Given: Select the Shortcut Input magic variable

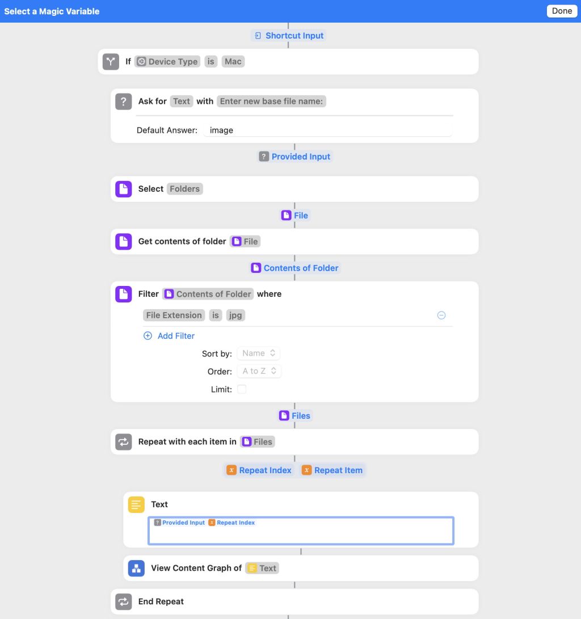Looking at the screenshot, I should [289, 36].
